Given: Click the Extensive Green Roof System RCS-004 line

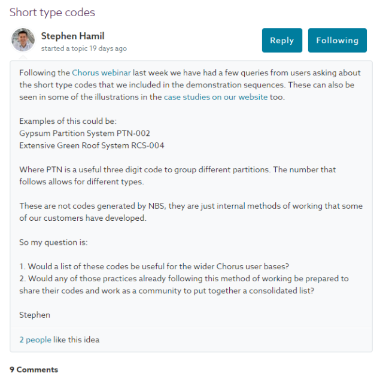Looking at the screenshot, I should [92, 145].
